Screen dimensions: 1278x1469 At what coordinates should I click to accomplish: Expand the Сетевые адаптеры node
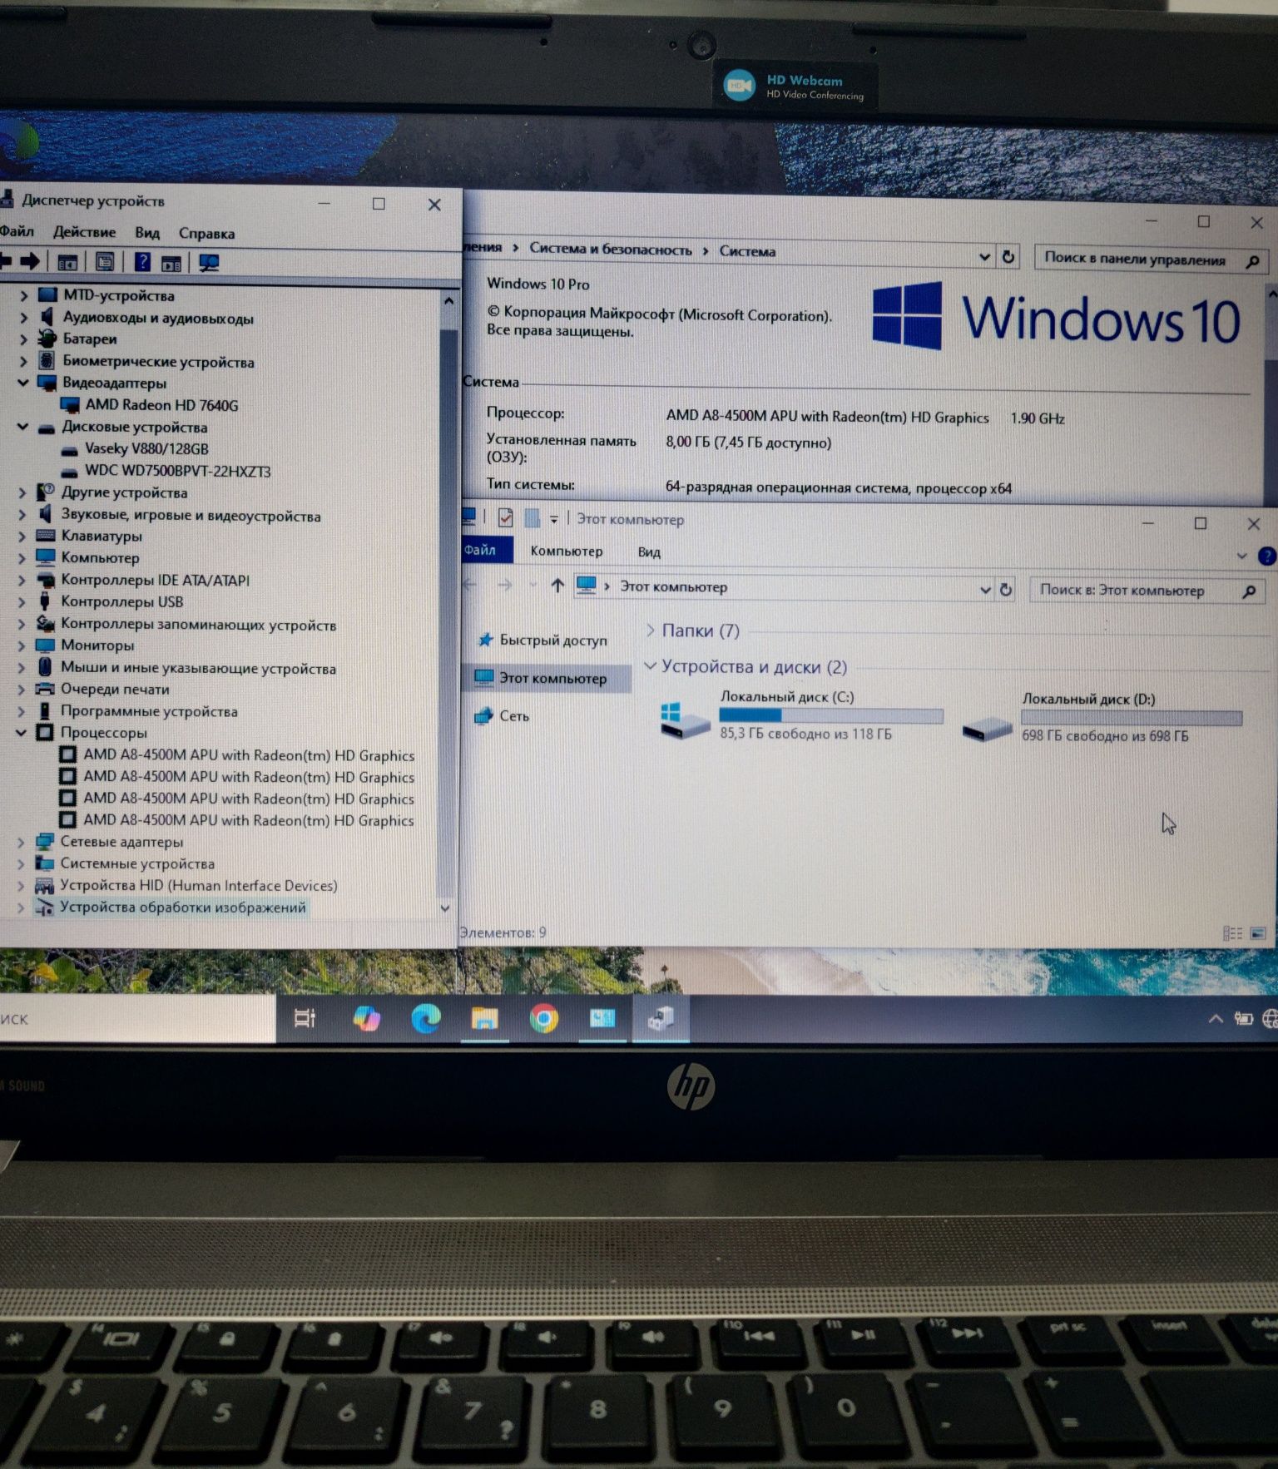tap(21, 843)
